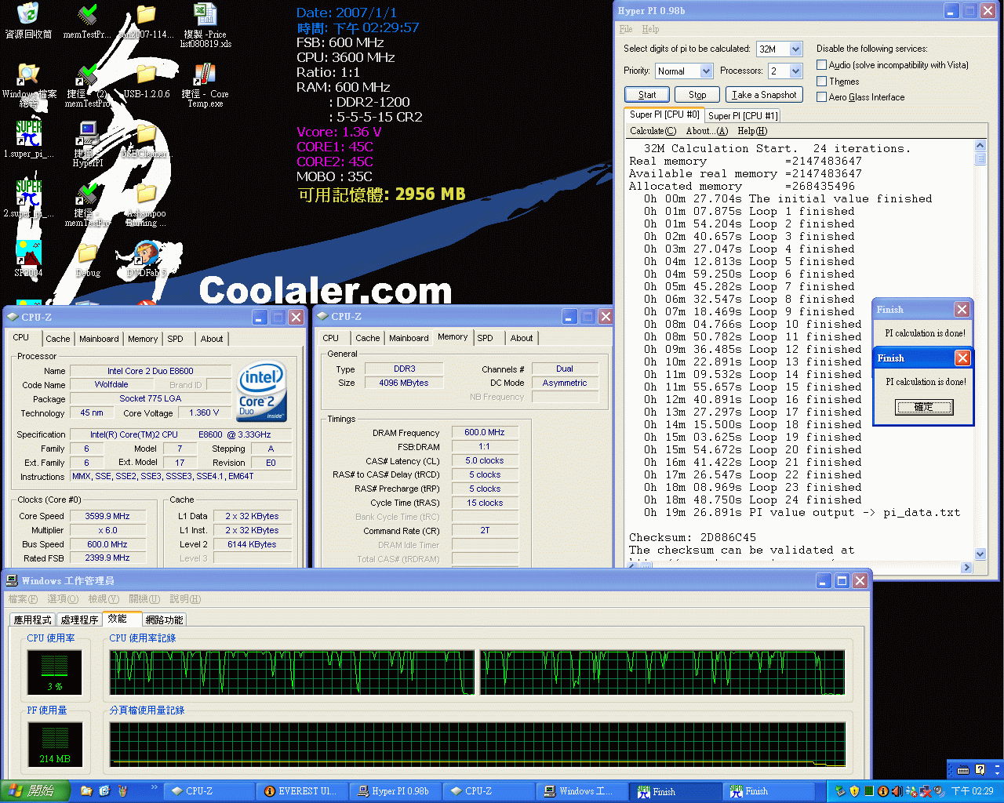This screenshot has width=1004, height=803.
Task: Open the USBCleaner folder icon
Action: tap(147, 140)
